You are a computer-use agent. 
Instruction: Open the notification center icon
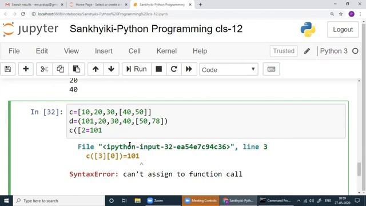[x=357, y=201]
